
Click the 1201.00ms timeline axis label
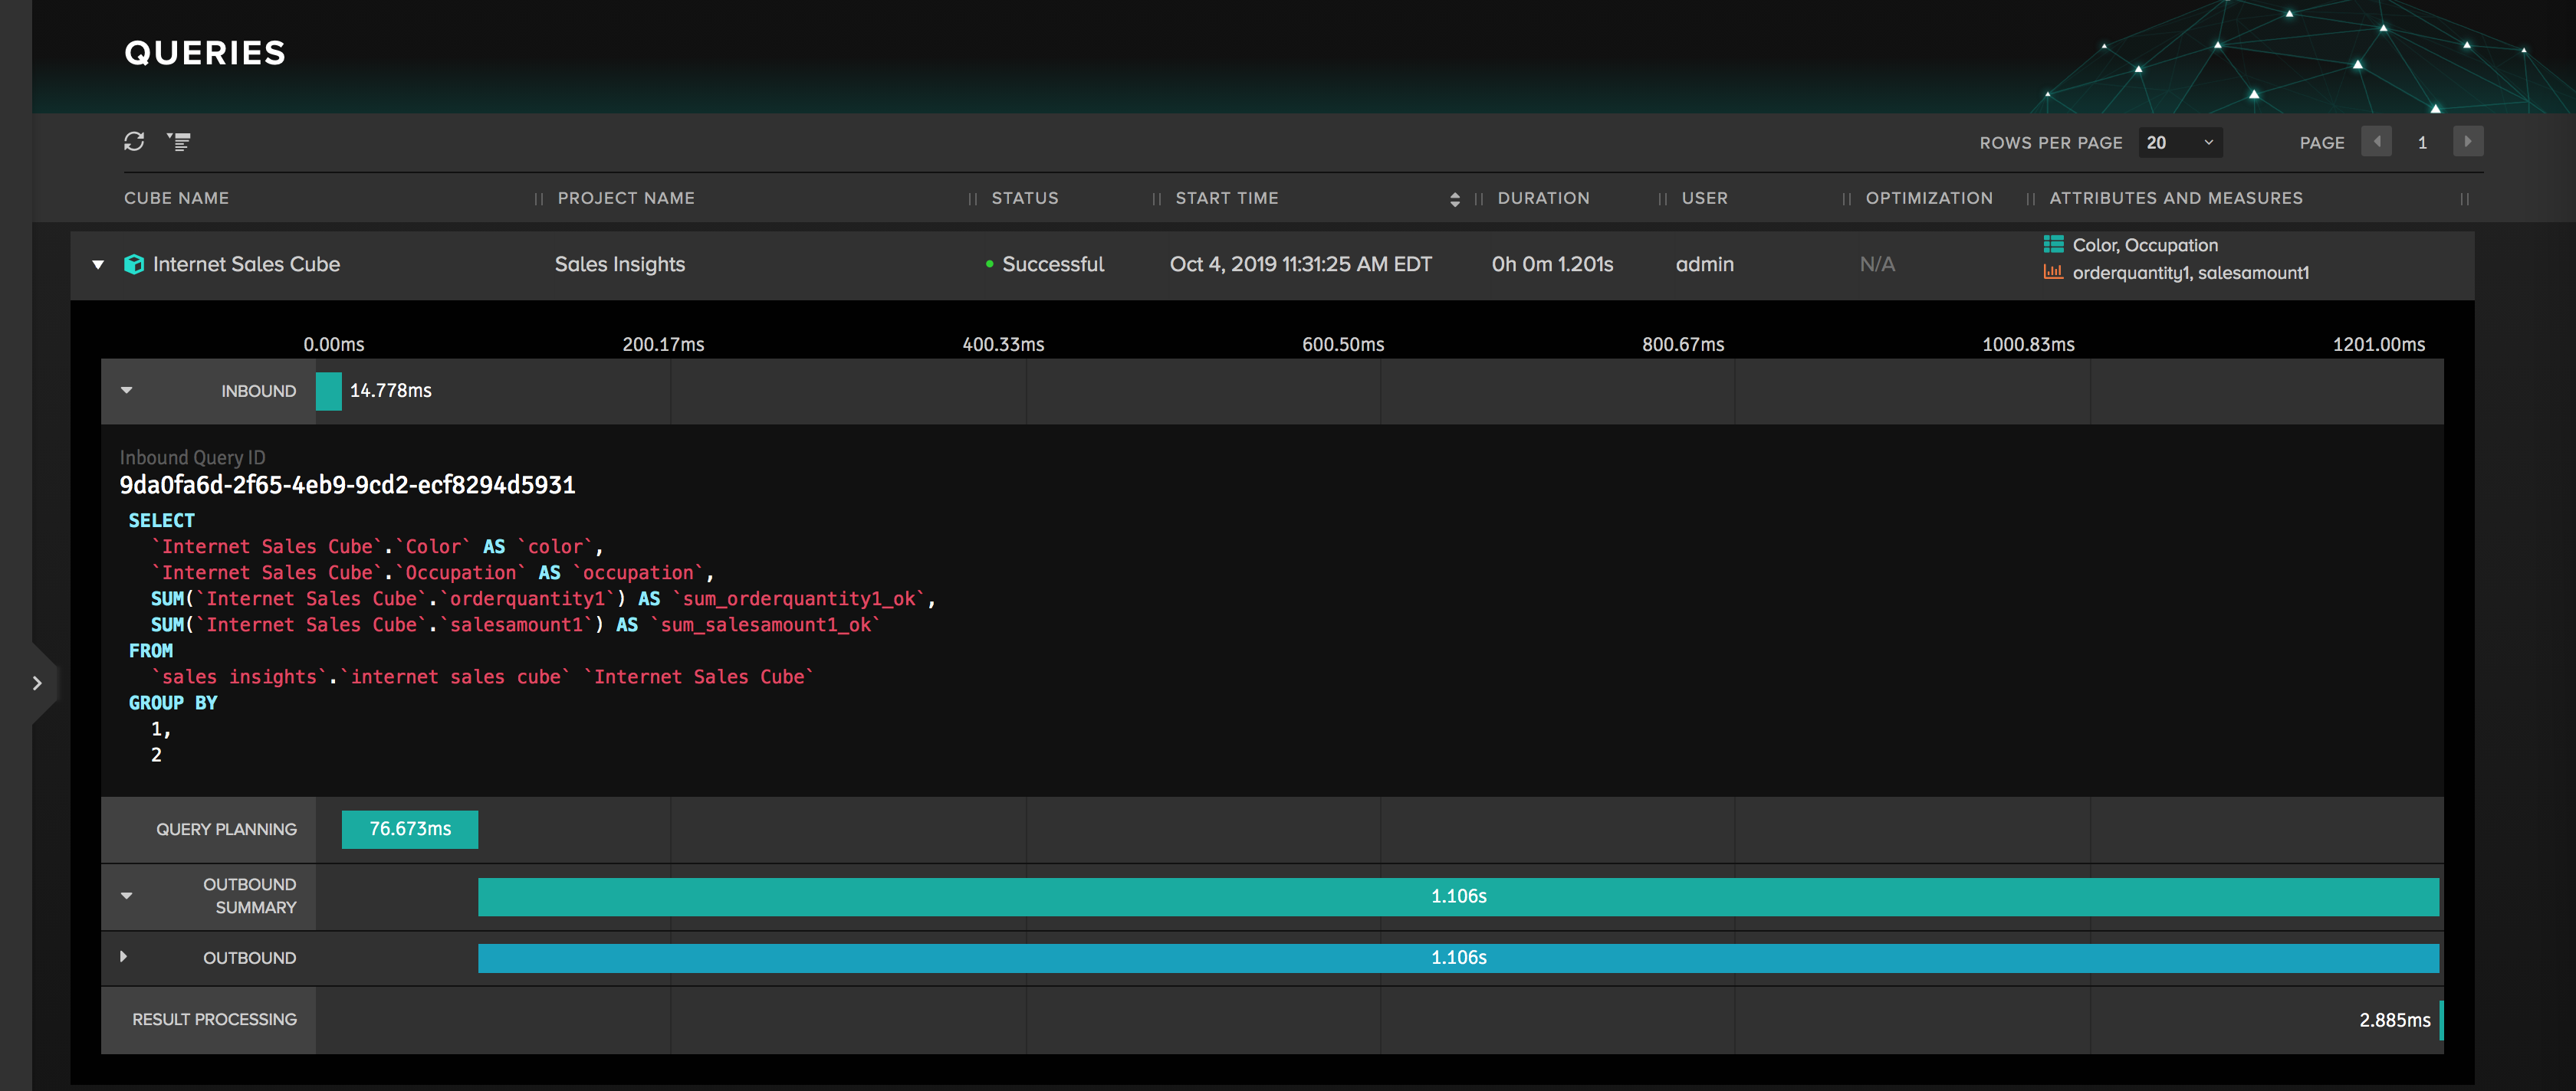[x=2379, y=345]
